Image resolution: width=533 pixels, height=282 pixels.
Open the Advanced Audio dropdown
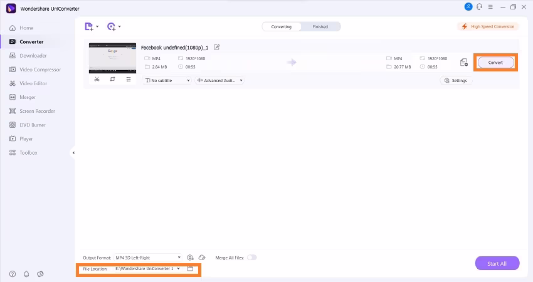coord(219,80)
